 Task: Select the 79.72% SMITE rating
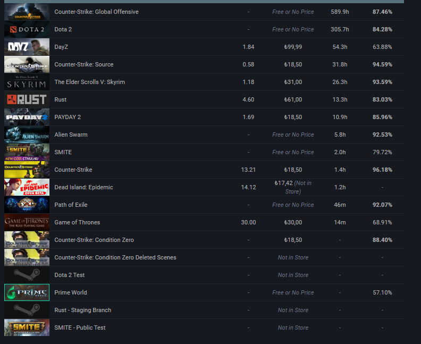pos(382,152)
